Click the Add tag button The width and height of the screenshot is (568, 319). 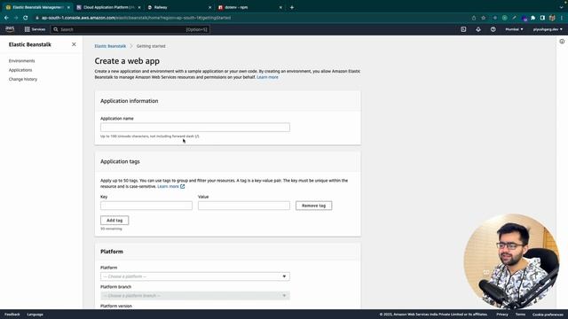114,220
